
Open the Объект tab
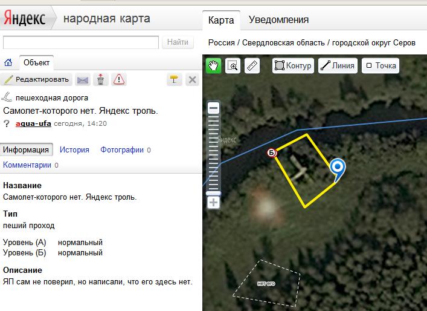tap(36, 62)
